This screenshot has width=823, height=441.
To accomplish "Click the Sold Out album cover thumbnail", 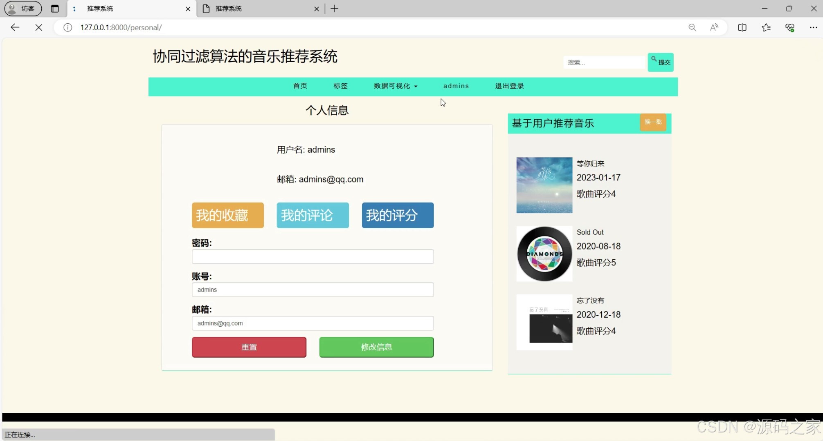I will [544, 254].
